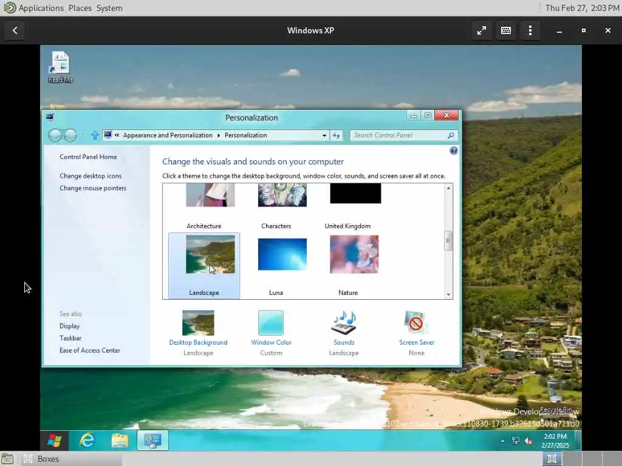
Task: Open Recycle Bin on the desktop
Action: point(555,396)
